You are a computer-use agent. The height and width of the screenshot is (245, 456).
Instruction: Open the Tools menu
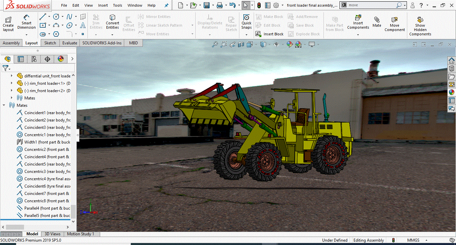(118, 5)
